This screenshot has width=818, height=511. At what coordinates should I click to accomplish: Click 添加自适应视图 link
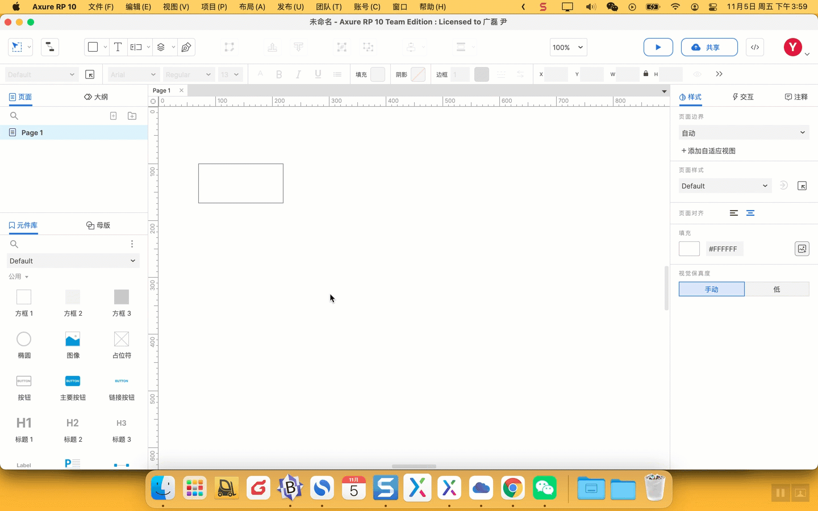[708, 151]
